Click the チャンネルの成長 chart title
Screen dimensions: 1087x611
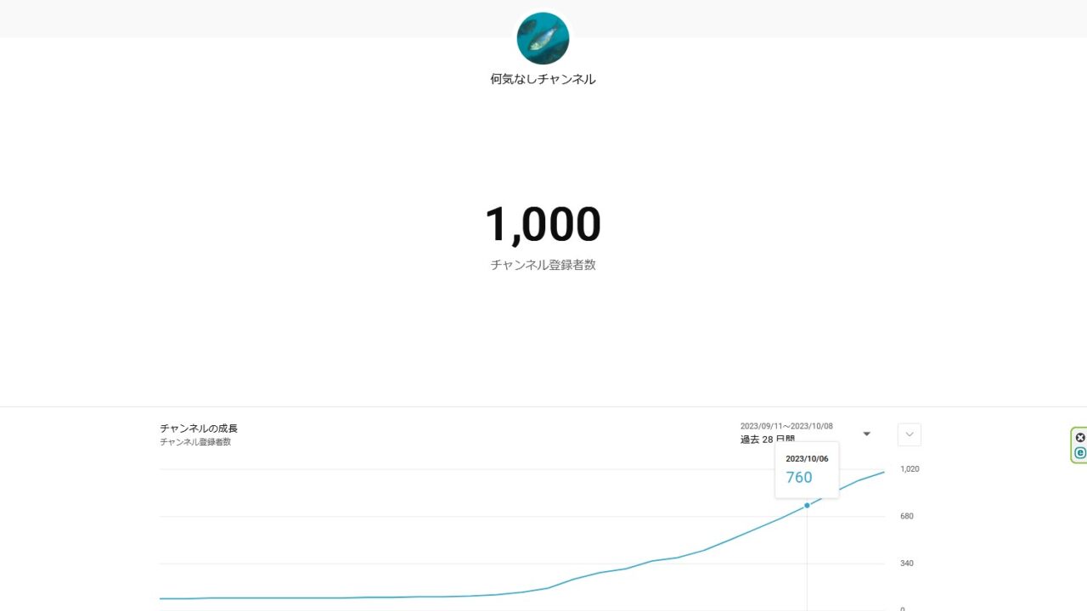coord(199,429)
